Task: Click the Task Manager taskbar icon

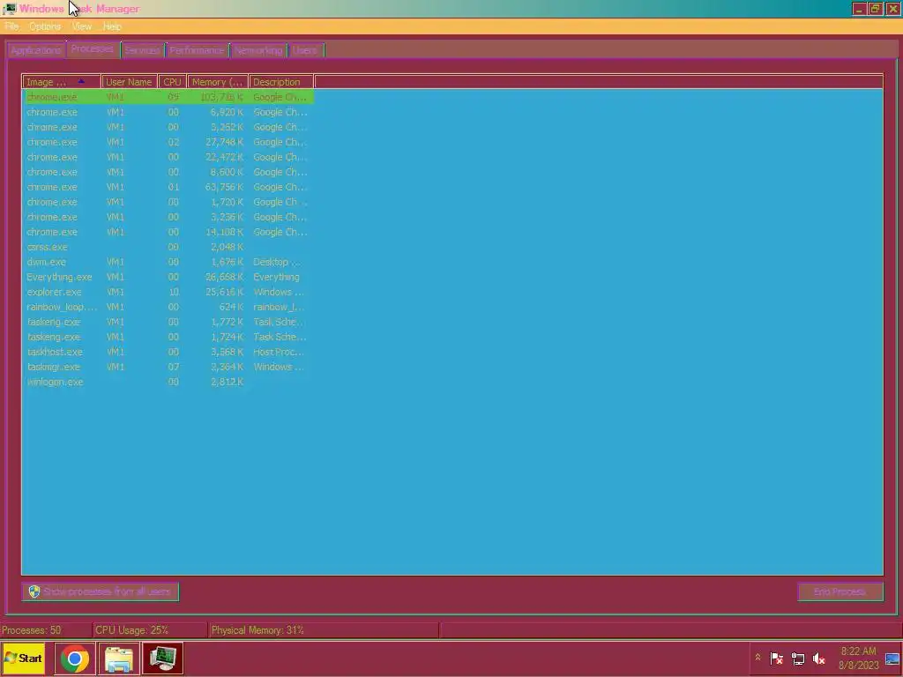Action: (x=163, y=658)
